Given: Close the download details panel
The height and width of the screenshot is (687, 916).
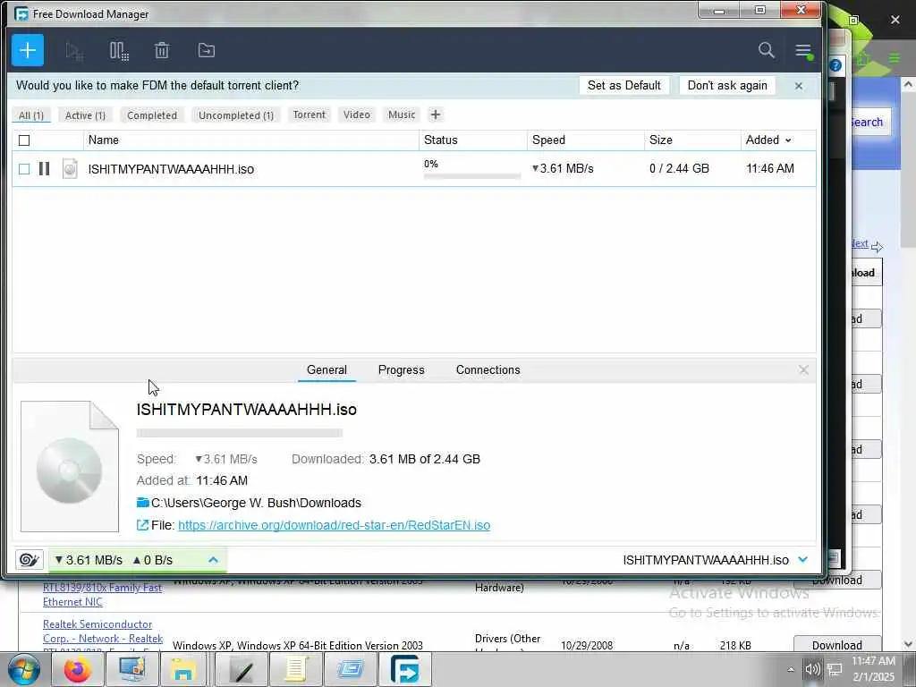Looking at the screenshot, I should [803, 369].
